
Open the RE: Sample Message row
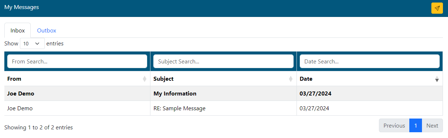click(x=223, y=108)
